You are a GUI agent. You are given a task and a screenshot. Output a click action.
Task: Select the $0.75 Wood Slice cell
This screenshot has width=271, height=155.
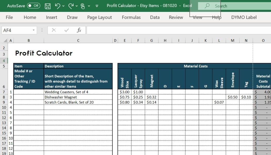click(x=125, y=97)
